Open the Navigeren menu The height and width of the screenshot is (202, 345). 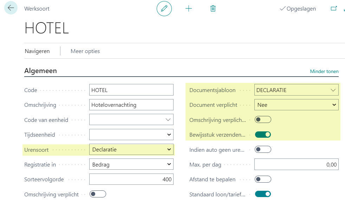(x=37, y=51)
